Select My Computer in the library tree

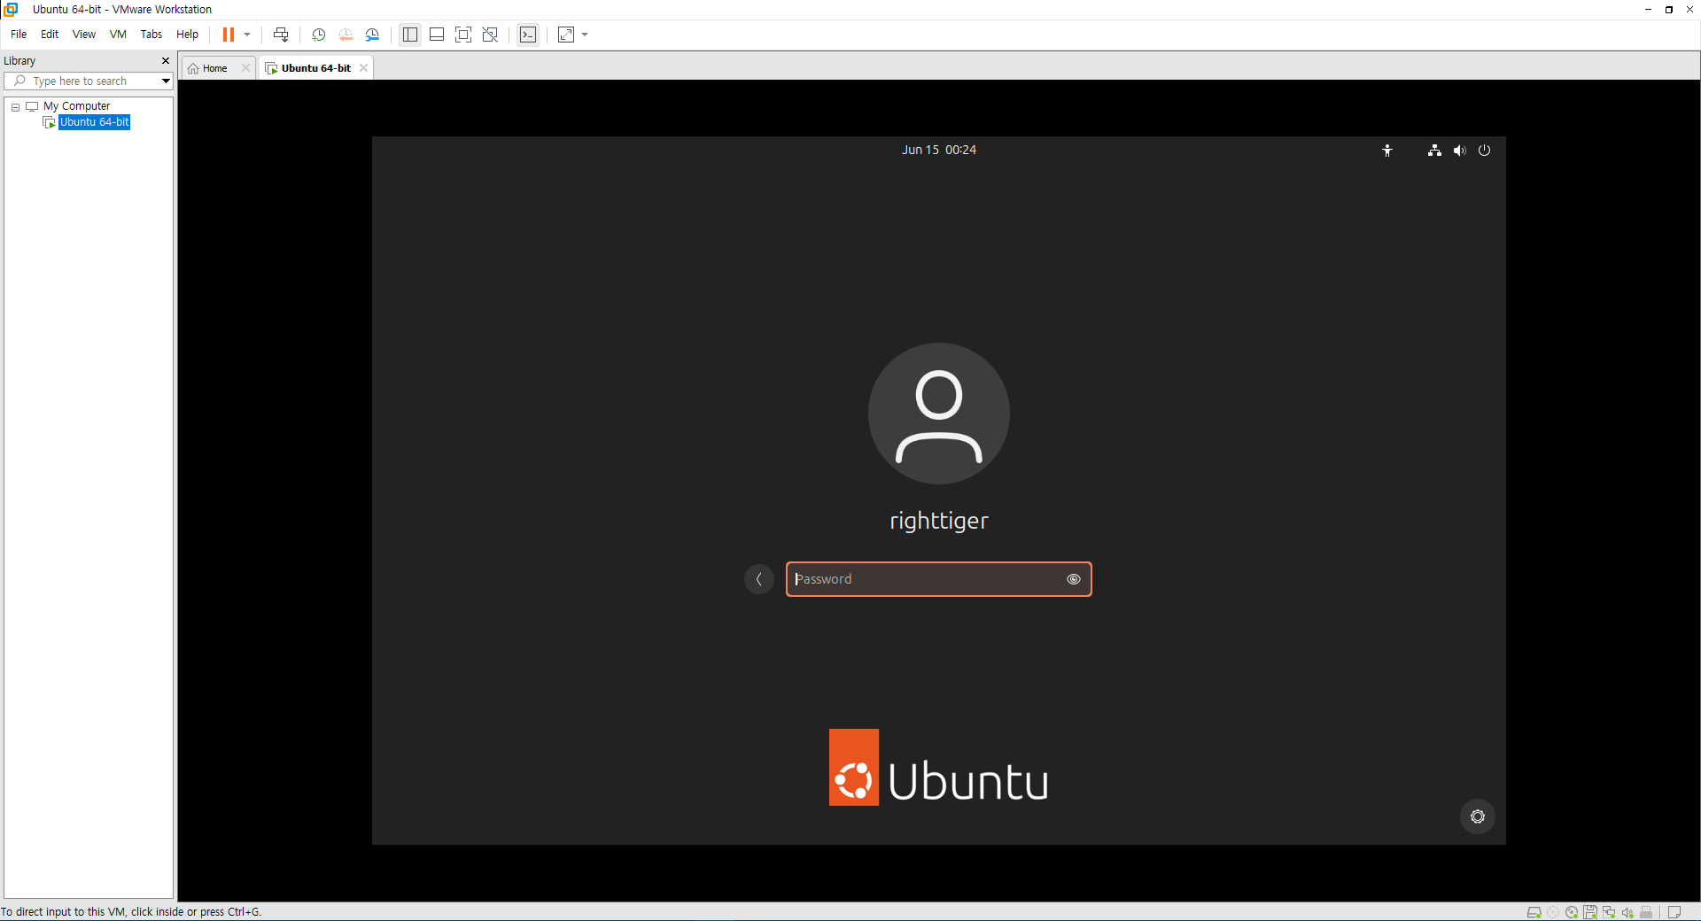[x=76, y=106]
